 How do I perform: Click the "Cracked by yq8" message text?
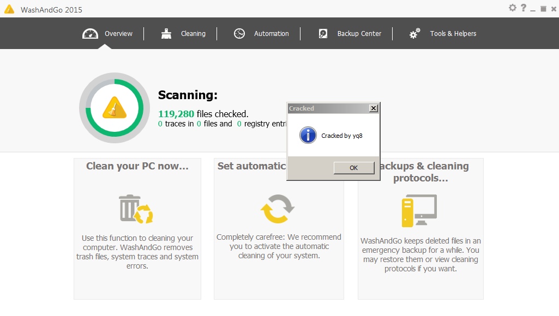coord(342,136)
